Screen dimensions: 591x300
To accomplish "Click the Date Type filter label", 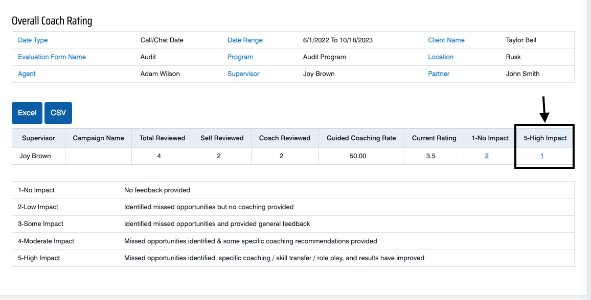I will 33,40.
